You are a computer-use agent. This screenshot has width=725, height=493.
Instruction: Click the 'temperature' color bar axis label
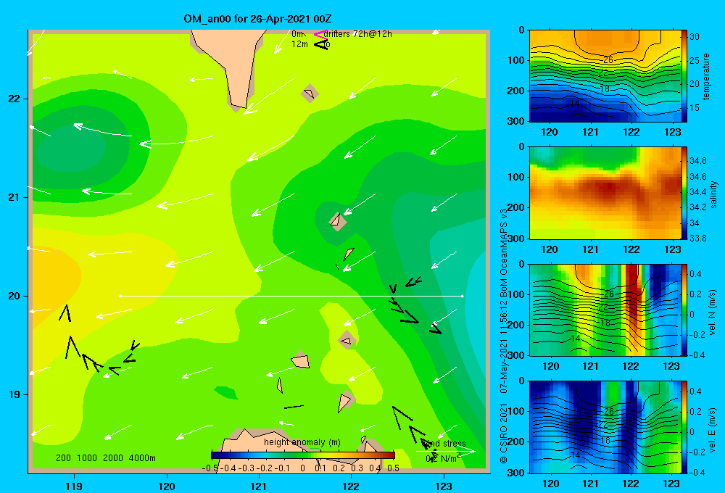coord(706,76)
